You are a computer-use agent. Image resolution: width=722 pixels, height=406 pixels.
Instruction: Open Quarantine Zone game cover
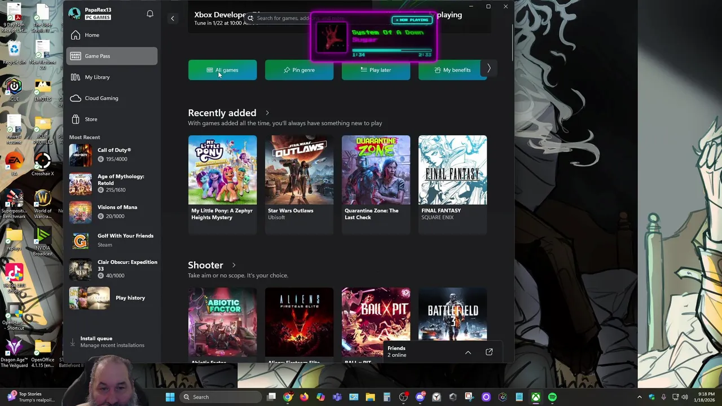click(376, 170)
